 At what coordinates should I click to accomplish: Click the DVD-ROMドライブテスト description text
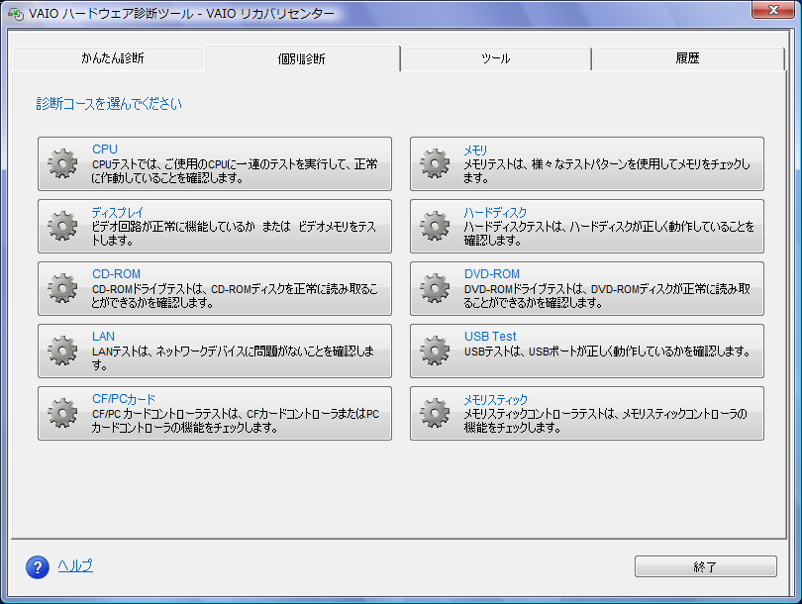pos(607,296)
